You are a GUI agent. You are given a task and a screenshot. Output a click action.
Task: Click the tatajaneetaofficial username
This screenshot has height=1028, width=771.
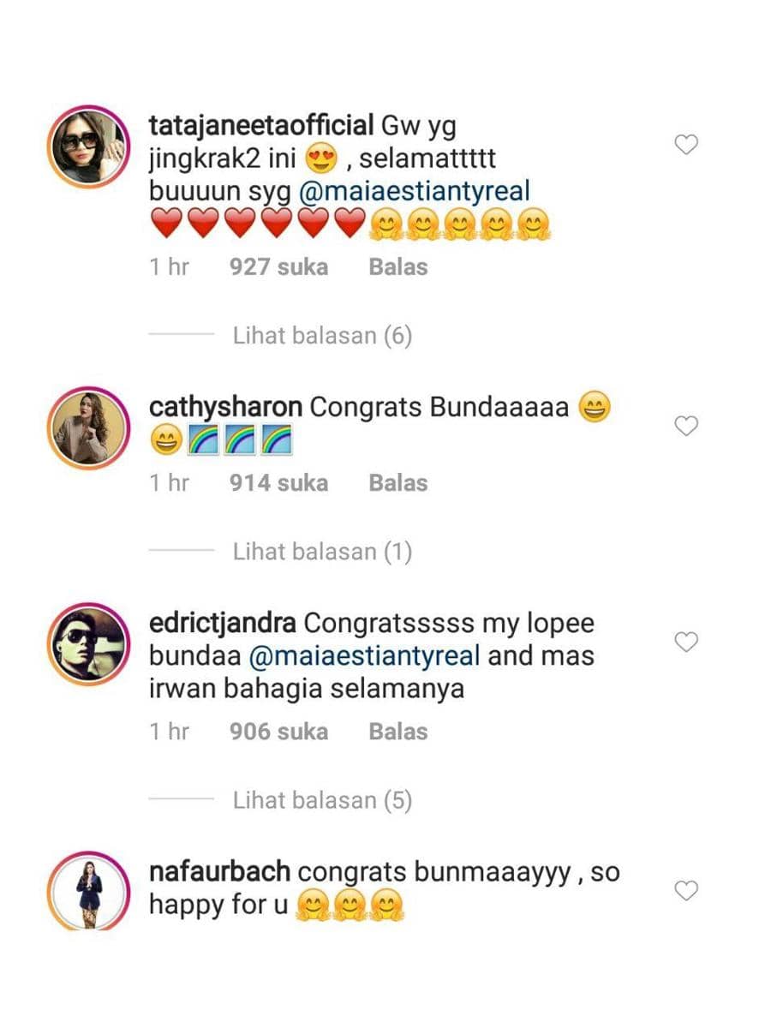click(260, 126)
